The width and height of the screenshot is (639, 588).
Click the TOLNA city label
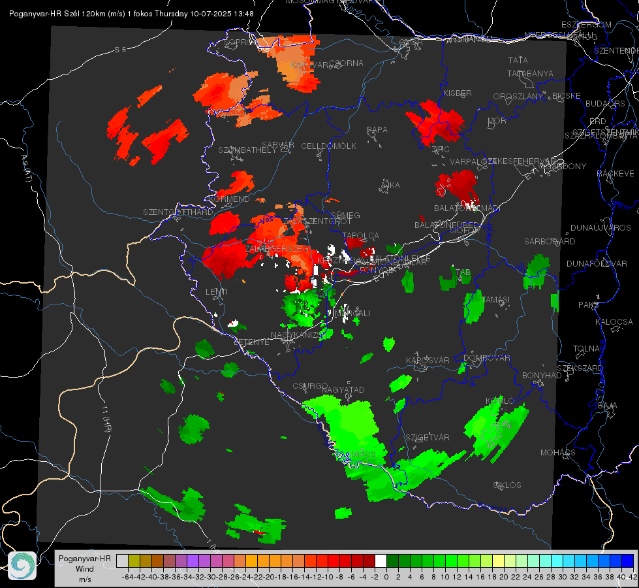pyautogui.click(x=586, y=349)
